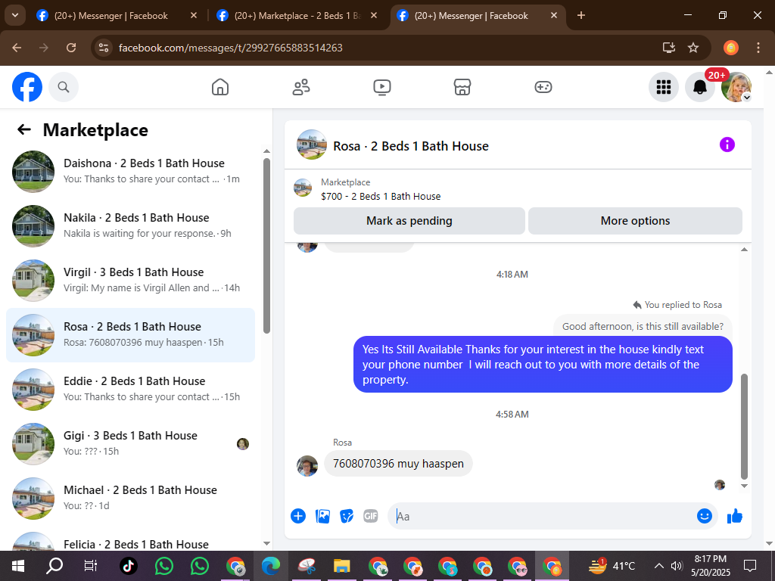Click the browser back arrow
This screenshot has width=775, height=581.
(x=17, y=48)
